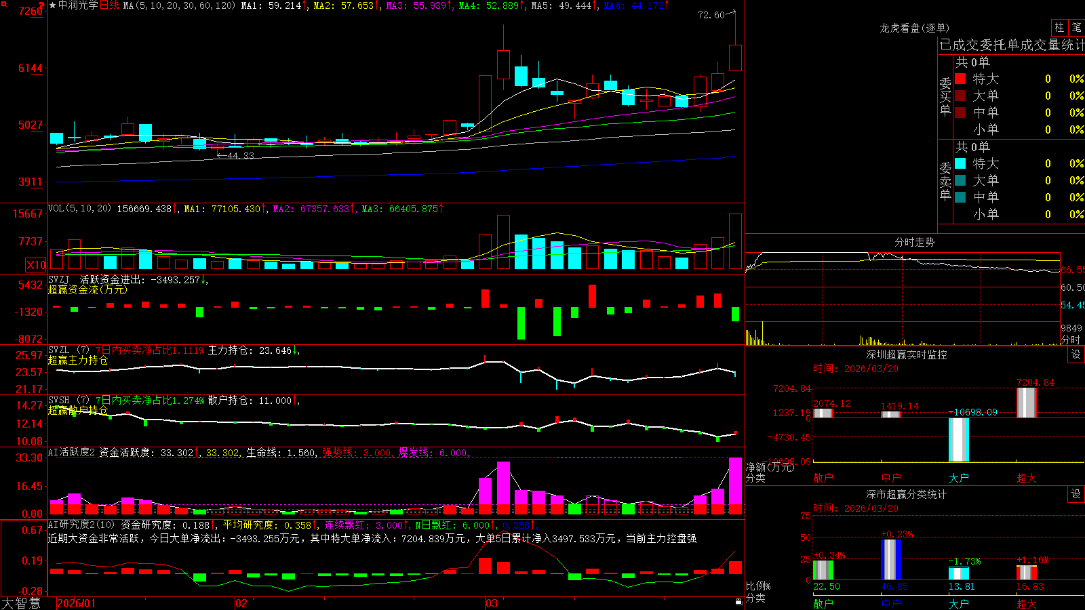Screen dimensions: 1085x610
Task: Click the -10698.09 大户 cyan bar
Action: click(x=959, y=440)
